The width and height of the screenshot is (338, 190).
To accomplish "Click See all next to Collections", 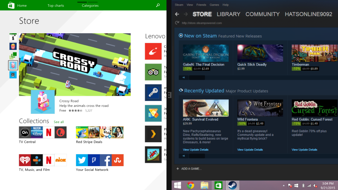I will pos(58,122).
